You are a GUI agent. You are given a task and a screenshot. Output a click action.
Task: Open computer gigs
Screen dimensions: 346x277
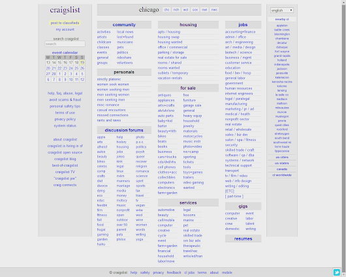[x=232, y=214]
